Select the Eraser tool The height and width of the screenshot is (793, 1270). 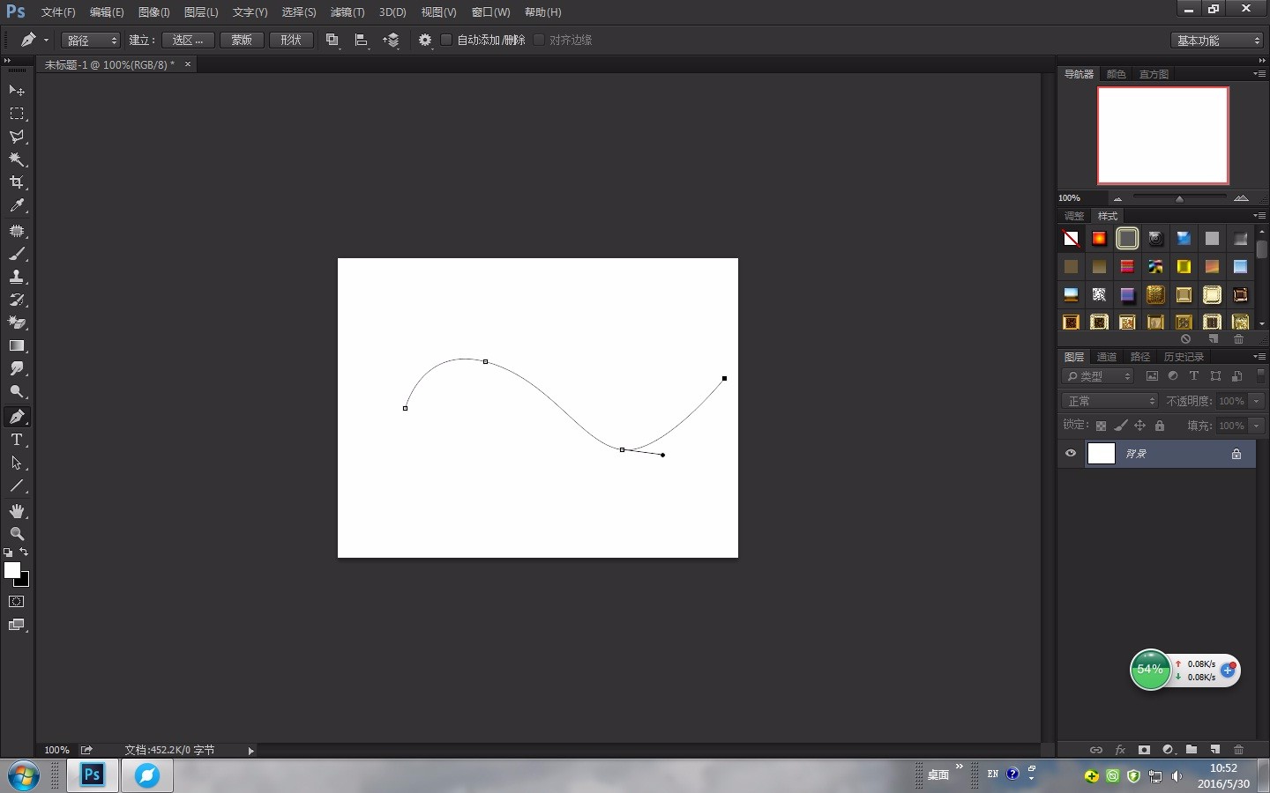tap(17, 322)
